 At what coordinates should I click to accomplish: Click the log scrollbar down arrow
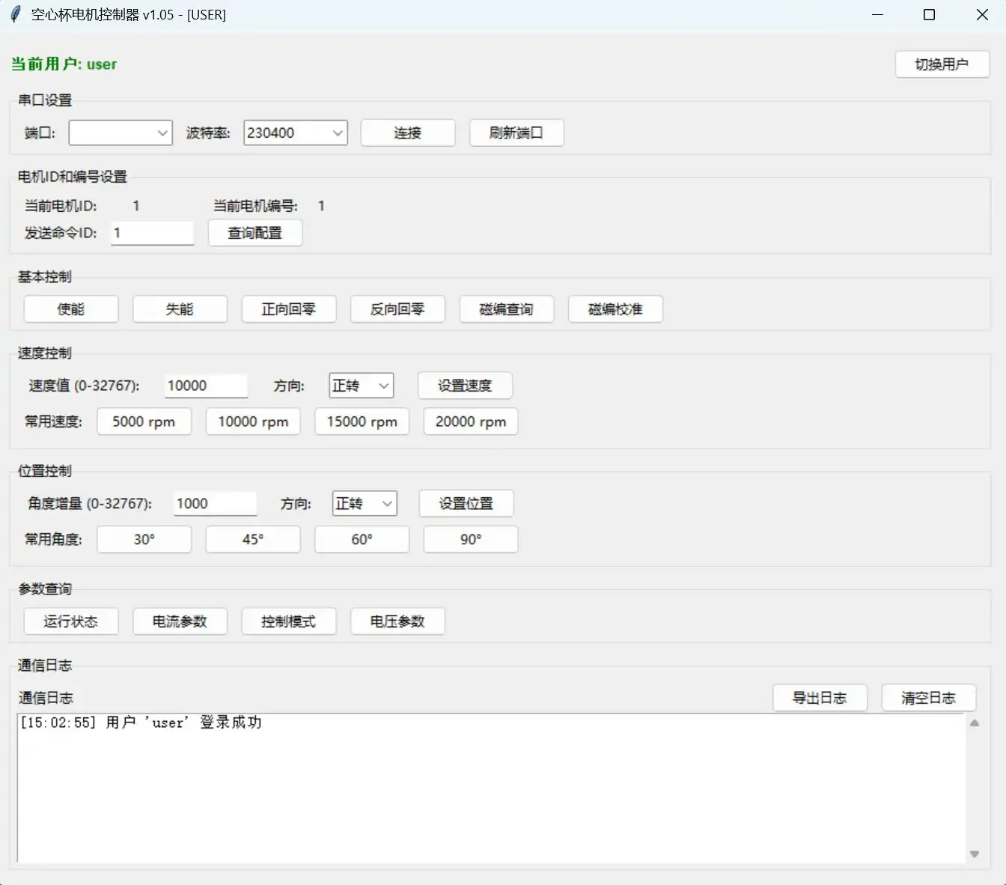click(x=975, y=854)
